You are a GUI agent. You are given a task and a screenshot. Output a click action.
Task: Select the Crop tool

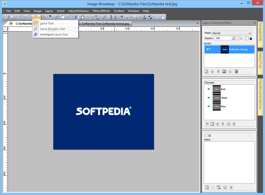point(57,17)
